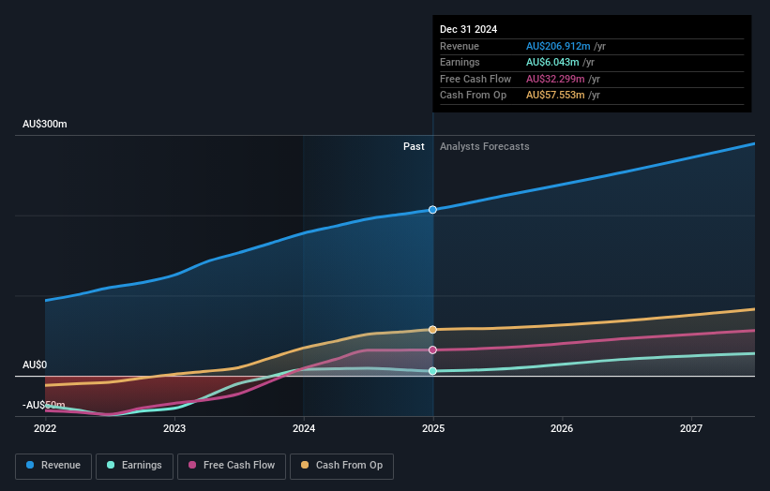Click the AU$206.912m revenue value

tap(558, 46)
